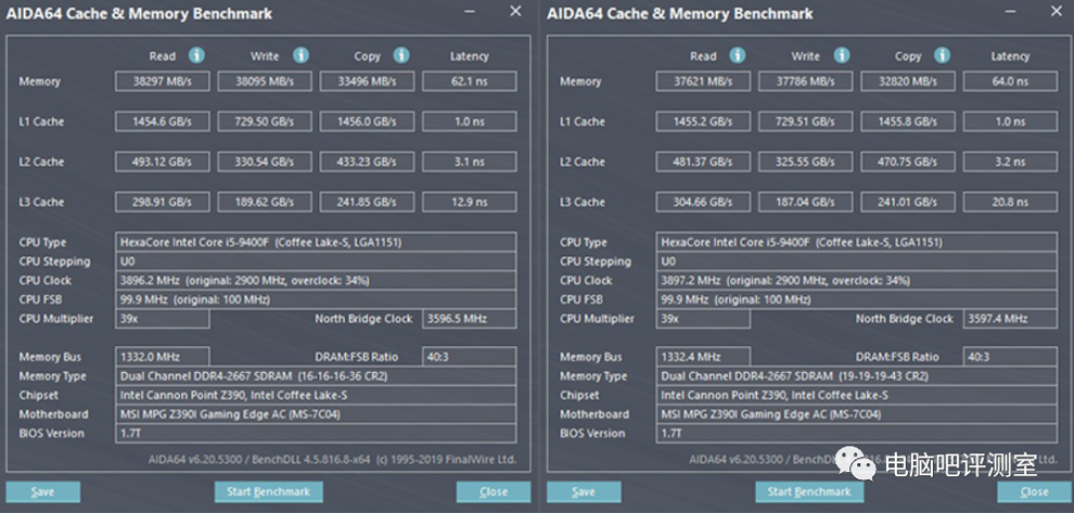Viewport: 1074px width, 513px height.
Task: Select L2 Cache copy 433.23 GB/s value
Action: 367,162
